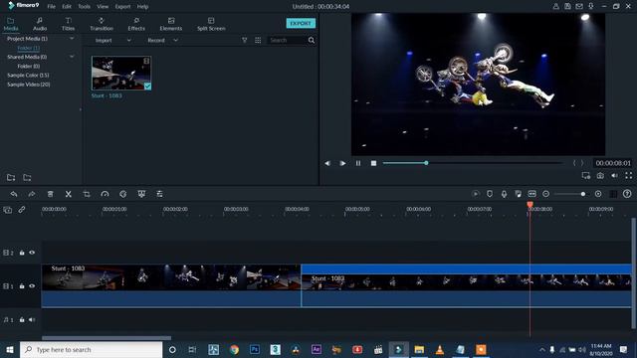
Task: Click the timeline zoom slider handle
Action: coord(583,194)
